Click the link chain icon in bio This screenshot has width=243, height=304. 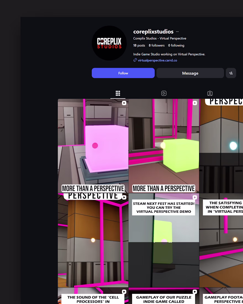(135, 60)
